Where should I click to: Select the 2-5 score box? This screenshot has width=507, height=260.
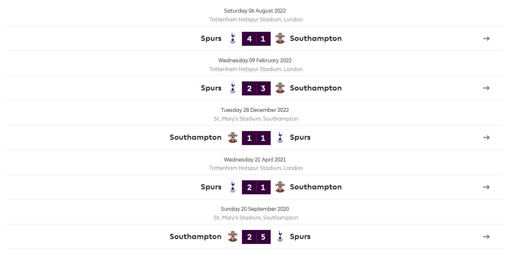click(256, 237)
